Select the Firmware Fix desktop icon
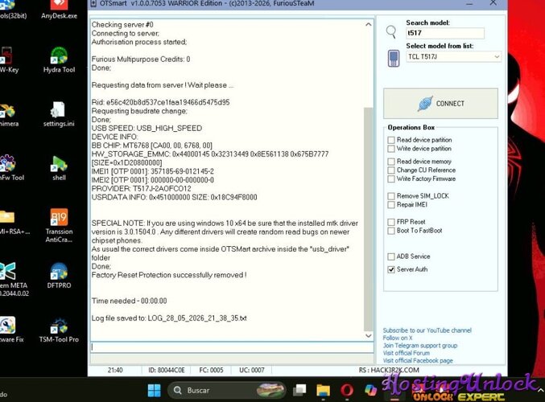Viewport: 545px width, 402px height. coord(10,330)
